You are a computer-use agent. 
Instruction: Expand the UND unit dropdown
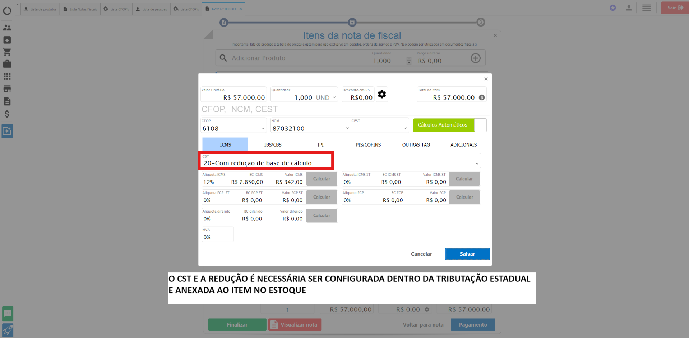click(334, 97)
